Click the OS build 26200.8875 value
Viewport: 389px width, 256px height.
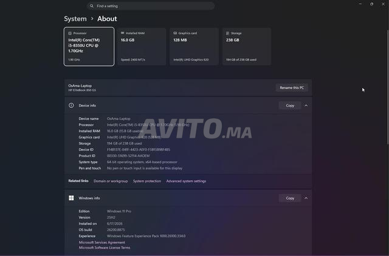(116, 230)
